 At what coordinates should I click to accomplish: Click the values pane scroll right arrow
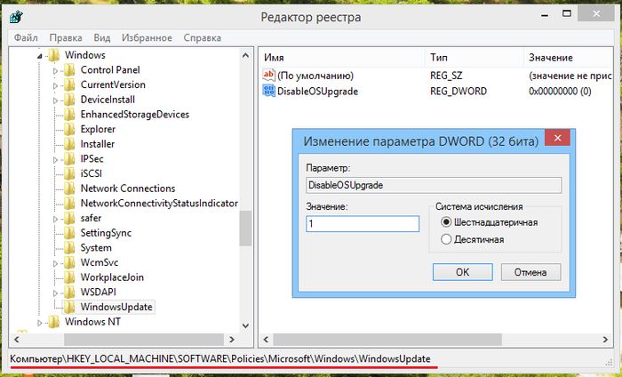(605, 340)
